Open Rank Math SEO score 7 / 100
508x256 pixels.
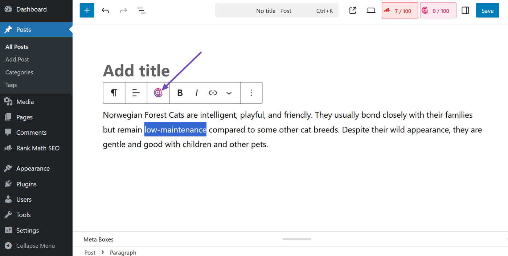tap(400, 11)
